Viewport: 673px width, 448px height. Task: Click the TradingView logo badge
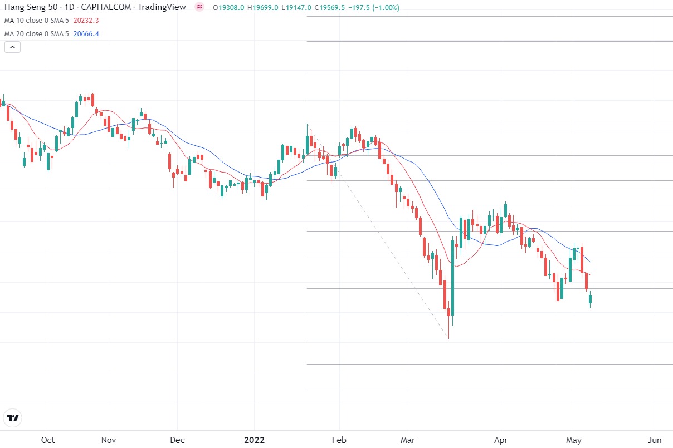click(13, 418)
